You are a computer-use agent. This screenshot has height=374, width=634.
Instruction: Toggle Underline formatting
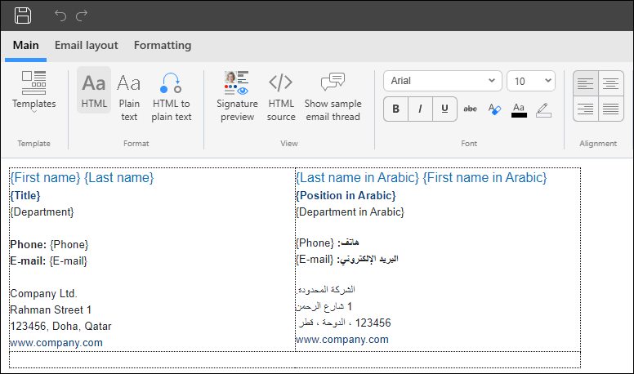(444, 109)
